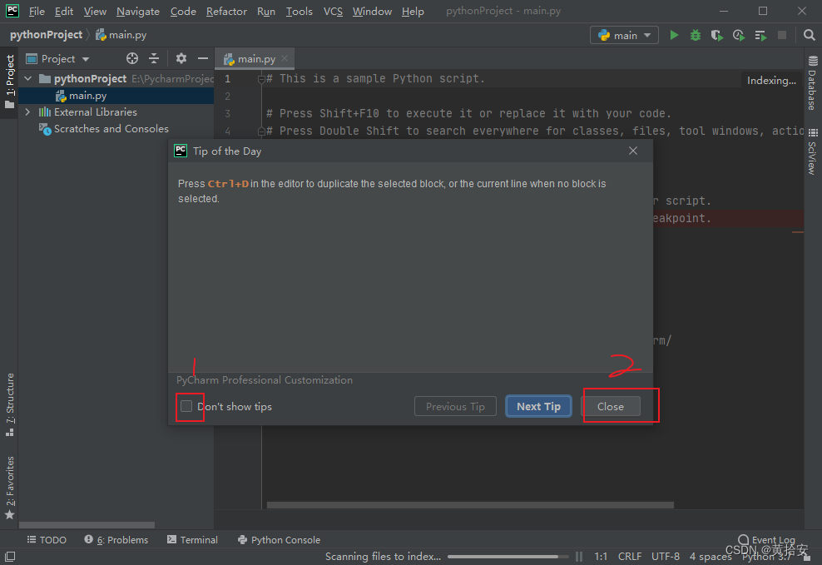Click the 1:1 caret position indicator
The height and width of the screenshot is (565, 822).
coord(601,556)
